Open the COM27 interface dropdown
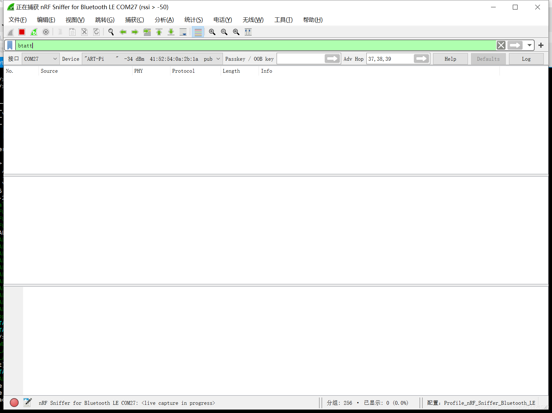The height and width of the screenshot is (413, 552). coord(40,59)
